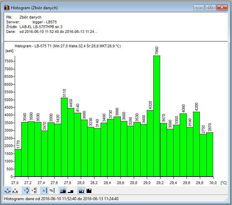Select X-axis expand range icon
Screen dimensions: 232x205
click(15, 191)
